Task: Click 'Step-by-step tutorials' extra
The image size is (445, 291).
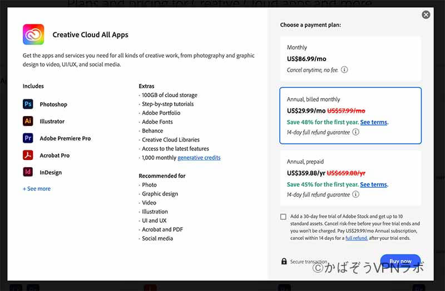Action: click(168, 104)
